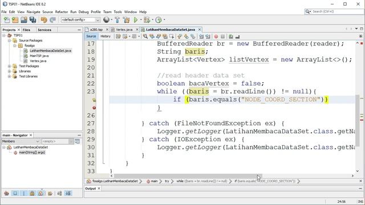This screenshot has width=365, height=205.
Task: Click the editor vertical scrollbar thumb
Action: click(x=358, y=120)
